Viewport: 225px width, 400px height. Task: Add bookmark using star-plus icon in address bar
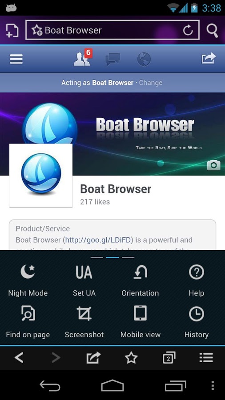point(37,30)
